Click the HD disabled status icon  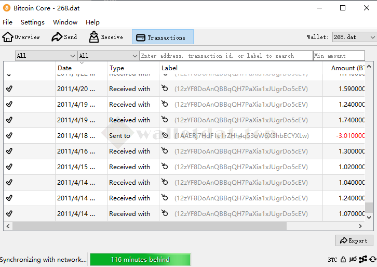point(353,259)
